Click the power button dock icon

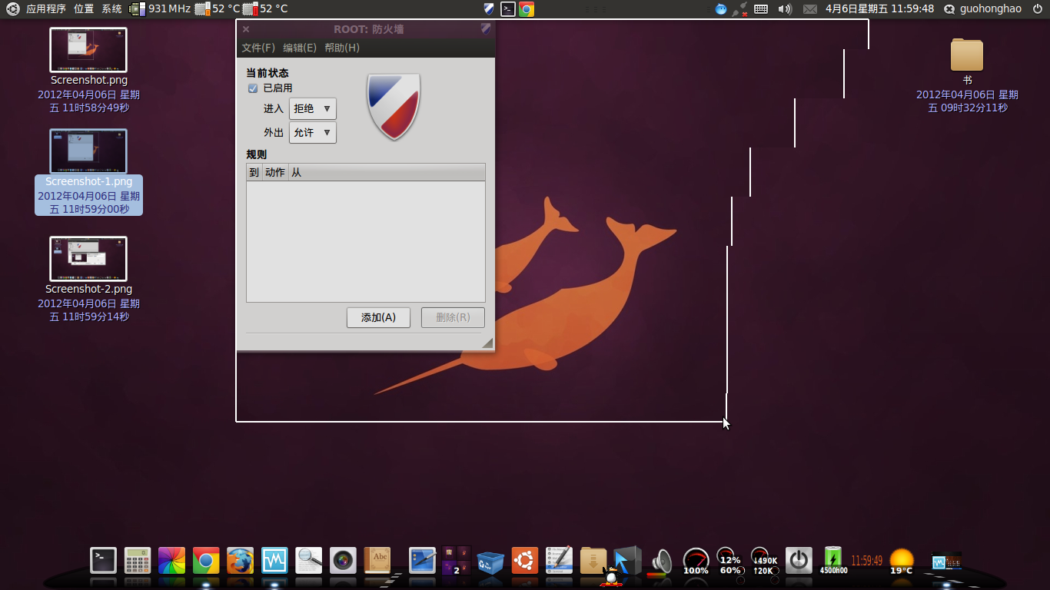(x=799, y=560)
